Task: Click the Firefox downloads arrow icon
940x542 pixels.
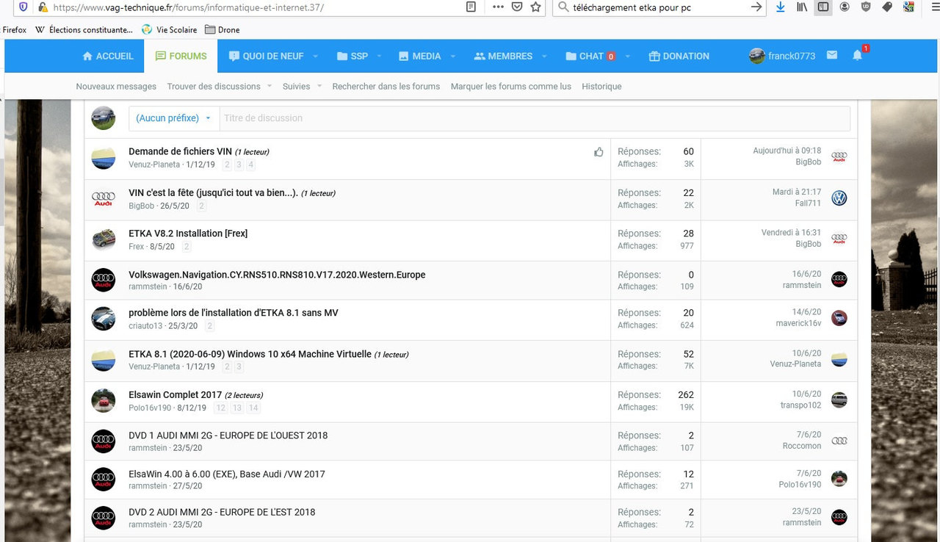Action: point(780,7)
